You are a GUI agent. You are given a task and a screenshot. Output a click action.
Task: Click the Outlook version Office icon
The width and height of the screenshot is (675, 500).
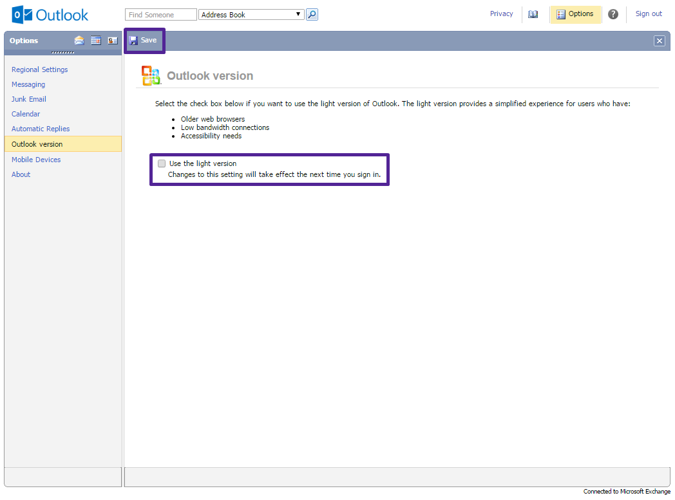point(151,76)
